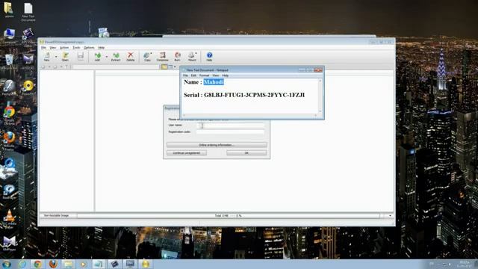Viewport: 478px width, 269px height.
Task: Click the Online ordering information button
Action: (217, 145)
